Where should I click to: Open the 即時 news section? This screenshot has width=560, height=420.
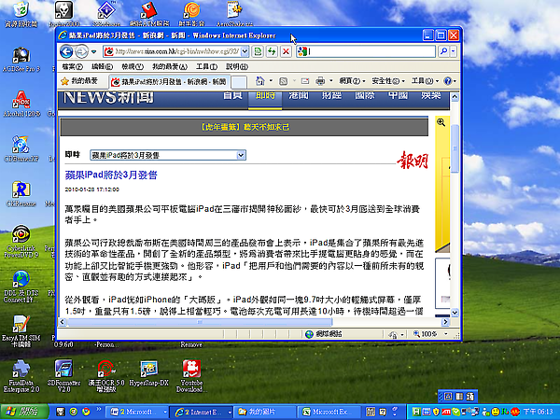[x=265, y=96]
